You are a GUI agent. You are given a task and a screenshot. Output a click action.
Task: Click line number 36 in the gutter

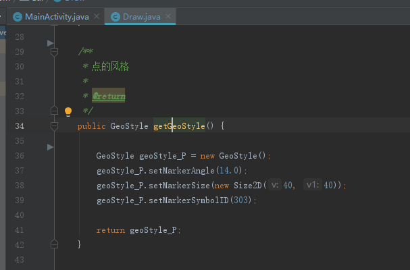[20, 156]
